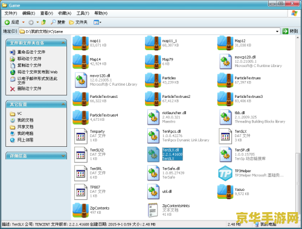
Task: Open the 收藏(A) menu
Action: [x=65, y=13]
